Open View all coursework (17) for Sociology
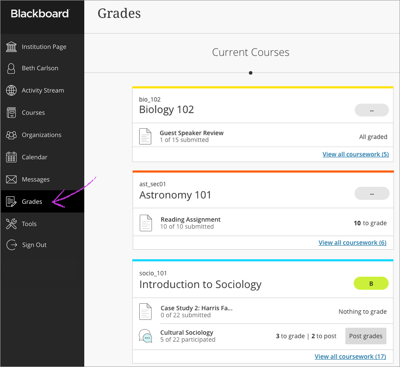Screen dimensions: 400x367 [350, 356]
